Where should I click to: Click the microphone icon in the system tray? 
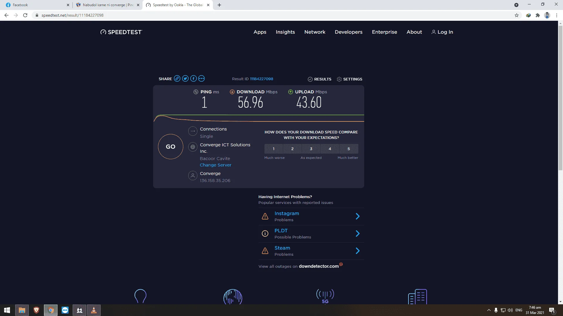coord(496,310)
